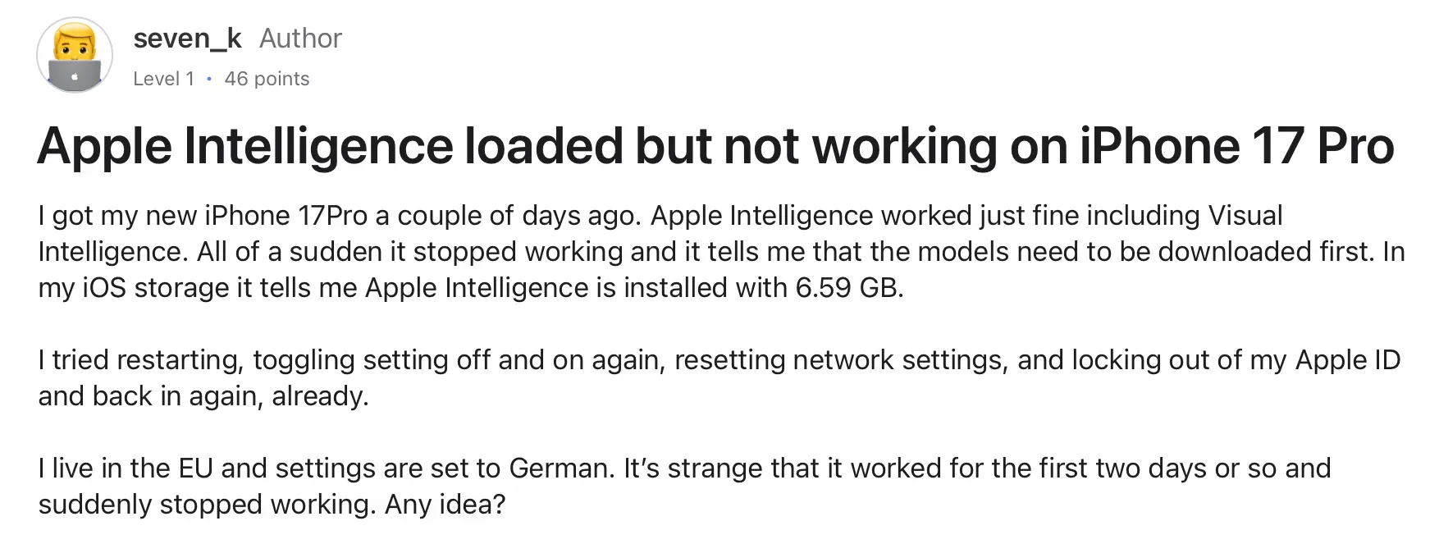Click the first paragraph starting "I got my new"
Image resolution: width=1439 pixels, height=553 pixels.
point(721,251)
